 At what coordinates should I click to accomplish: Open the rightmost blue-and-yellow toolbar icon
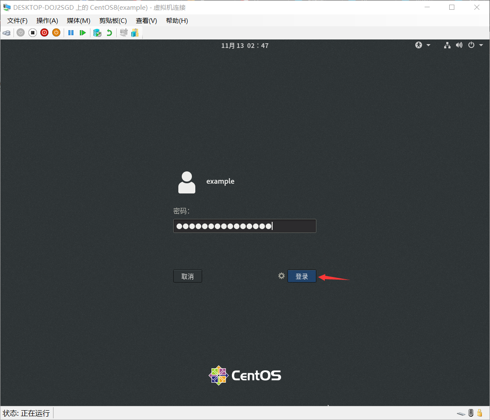135,33
